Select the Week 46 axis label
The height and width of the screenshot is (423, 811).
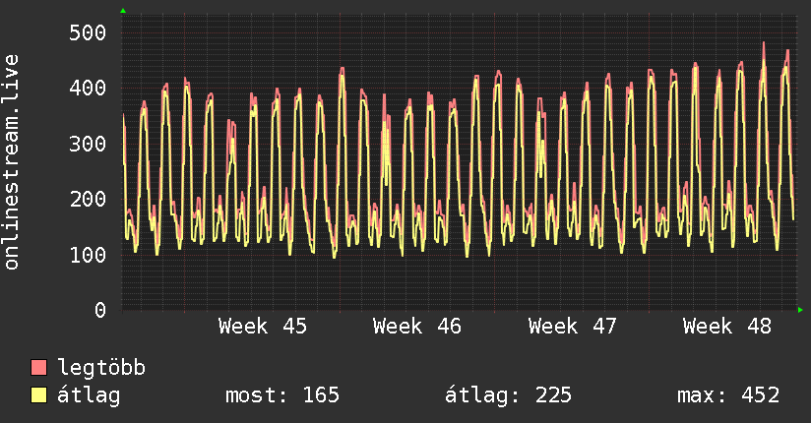tap(417, 327)
